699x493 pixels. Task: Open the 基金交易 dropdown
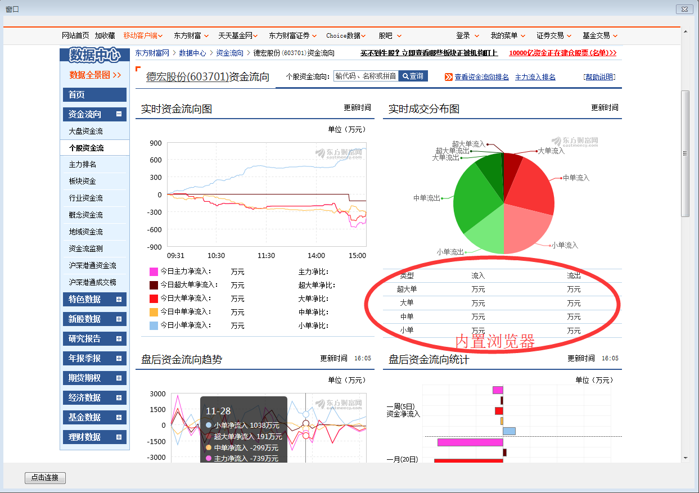[x=600, y=35]
